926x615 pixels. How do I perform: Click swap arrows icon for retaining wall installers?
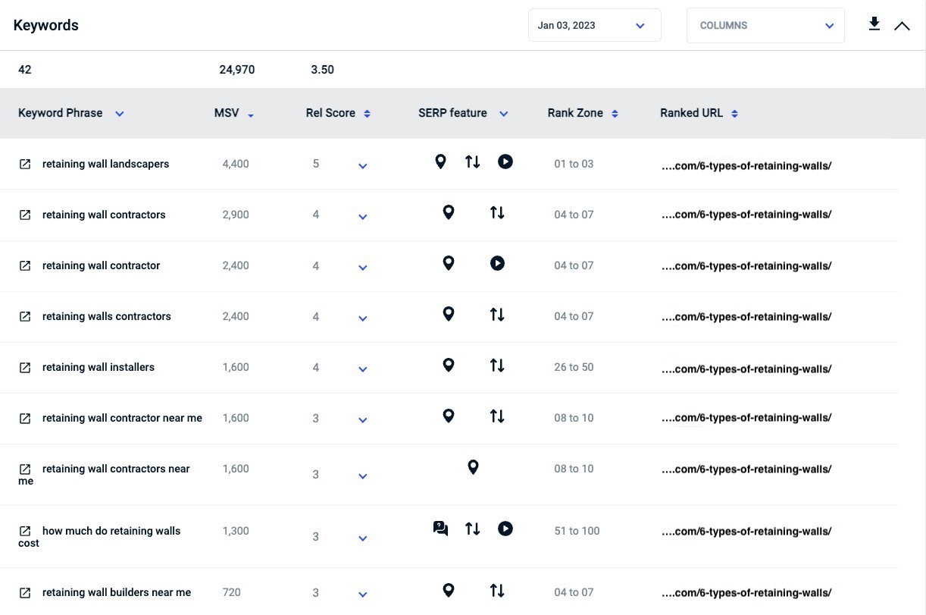(x=497, y=365)
